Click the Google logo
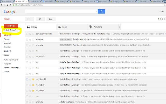 9,11
